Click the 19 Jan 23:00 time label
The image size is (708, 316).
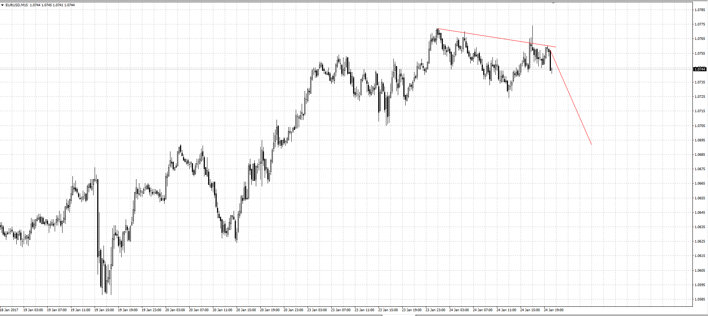151,310
